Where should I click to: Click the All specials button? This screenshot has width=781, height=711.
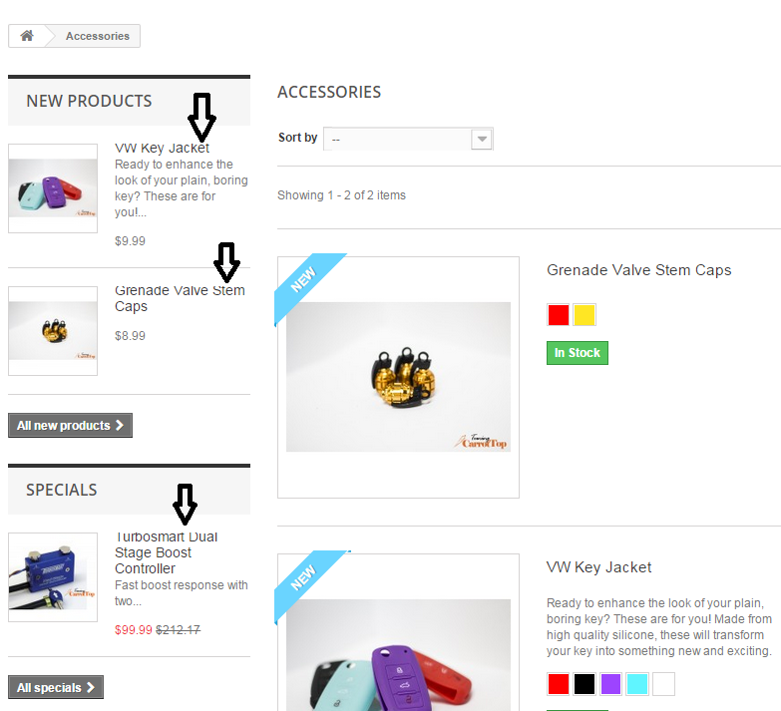point(56,687)
